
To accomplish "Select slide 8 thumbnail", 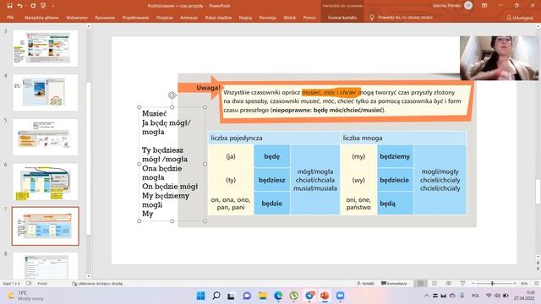I will pyautogui.click(x=45, y=266).
